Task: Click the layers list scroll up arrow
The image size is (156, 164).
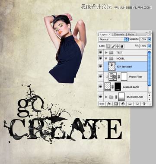Action: pos(150,95)
